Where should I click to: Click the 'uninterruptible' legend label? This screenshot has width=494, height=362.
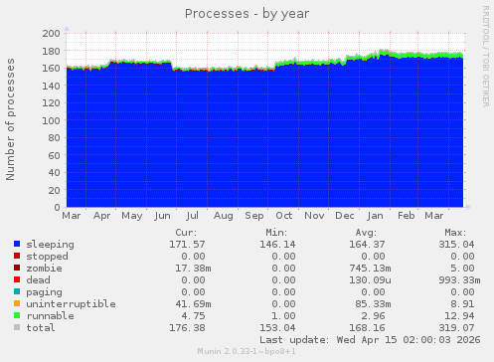[x=72, y=304]
